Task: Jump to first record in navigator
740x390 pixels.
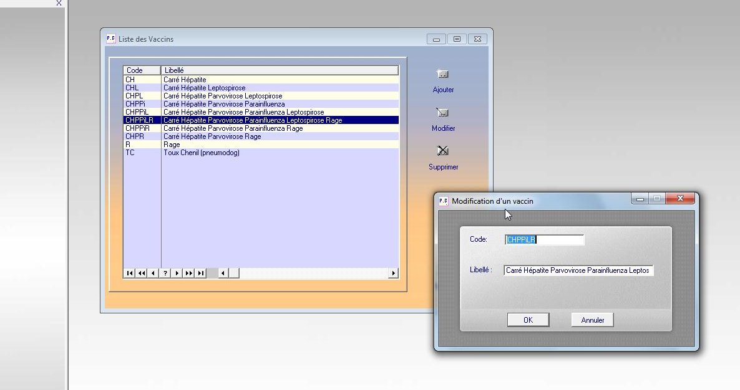Action: coord(129,273)
